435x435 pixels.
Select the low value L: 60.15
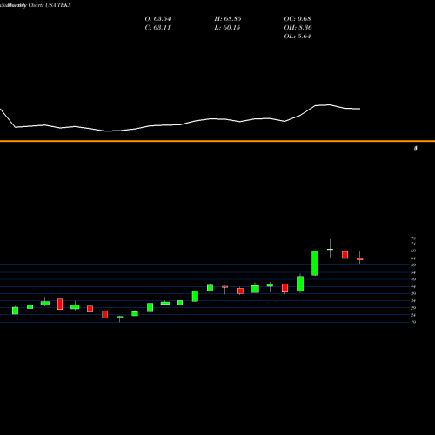pos(227,28)
